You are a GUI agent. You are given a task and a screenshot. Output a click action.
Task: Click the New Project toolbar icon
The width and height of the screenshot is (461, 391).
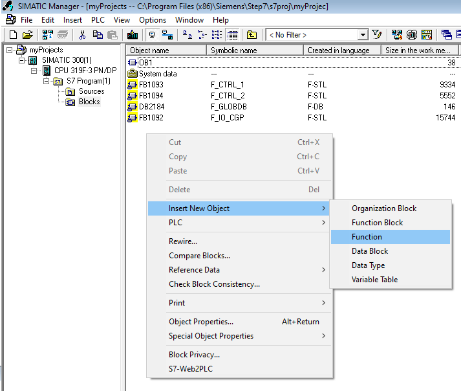[13, 35]
